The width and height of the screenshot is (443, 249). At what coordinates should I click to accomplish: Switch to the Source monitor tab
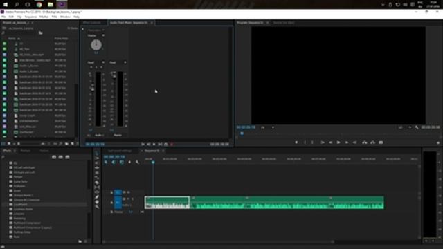pyautogui.click(x=284, y=23)
